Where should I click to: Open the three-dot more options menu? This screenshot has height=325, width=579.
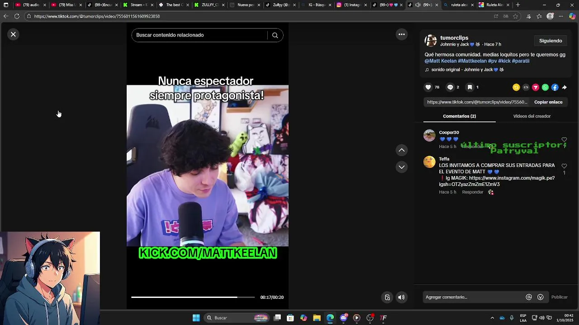402,34
